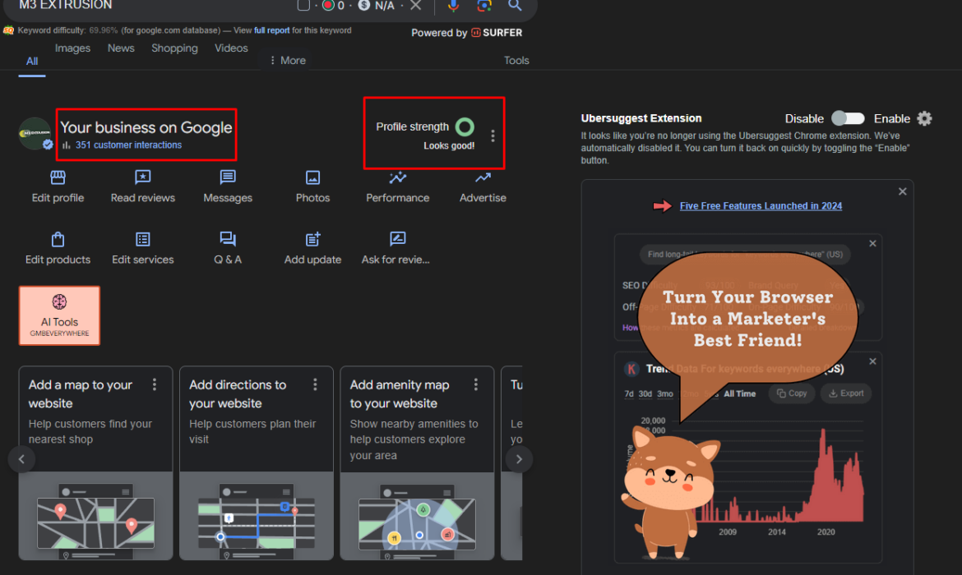The height and width of the screenshot is (575, 962).
Task: Open Five Free Features Launched in 2024 link
Action: tap(761, 206)
